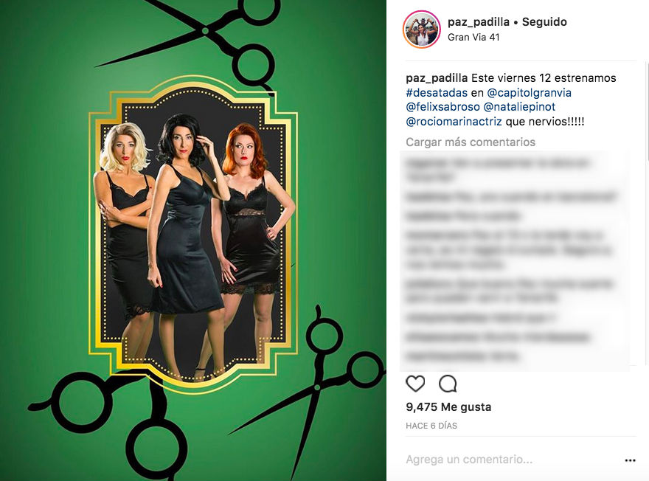
Task: Show who liked via 9,475 Me gusta
Action: 448,407
